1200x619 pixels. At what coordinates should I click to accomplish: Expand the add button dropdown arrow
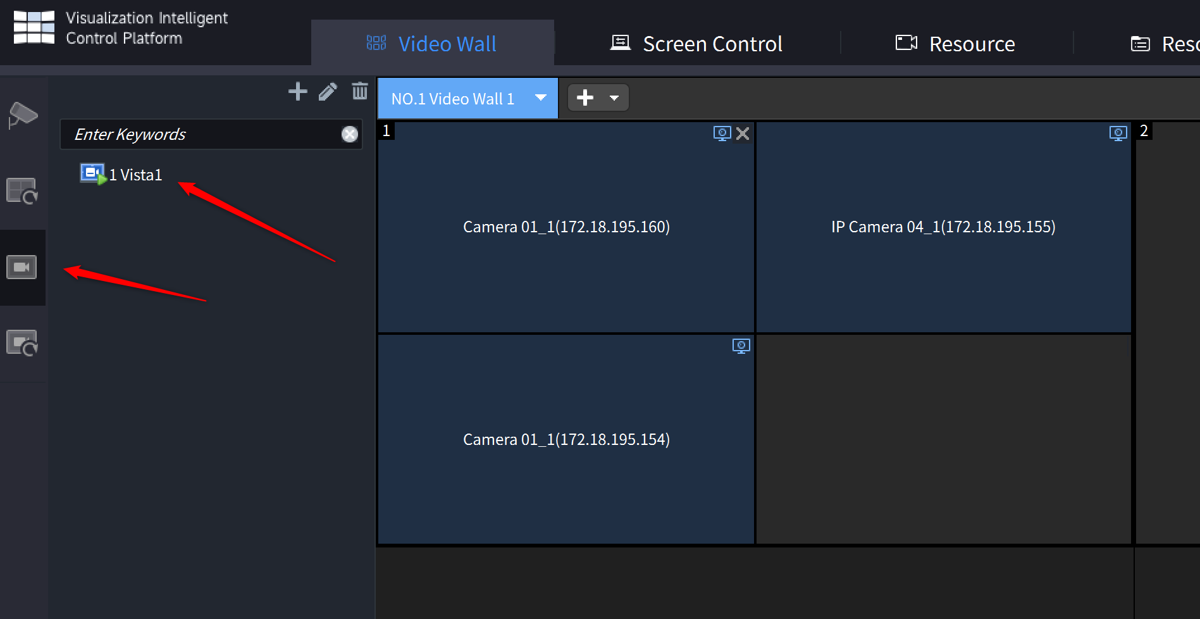pyautogui.click(x=614, y=98)
